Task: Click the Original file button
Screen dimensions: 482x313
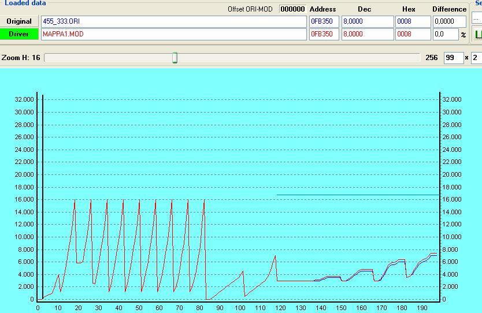Action: pos(19,21)
